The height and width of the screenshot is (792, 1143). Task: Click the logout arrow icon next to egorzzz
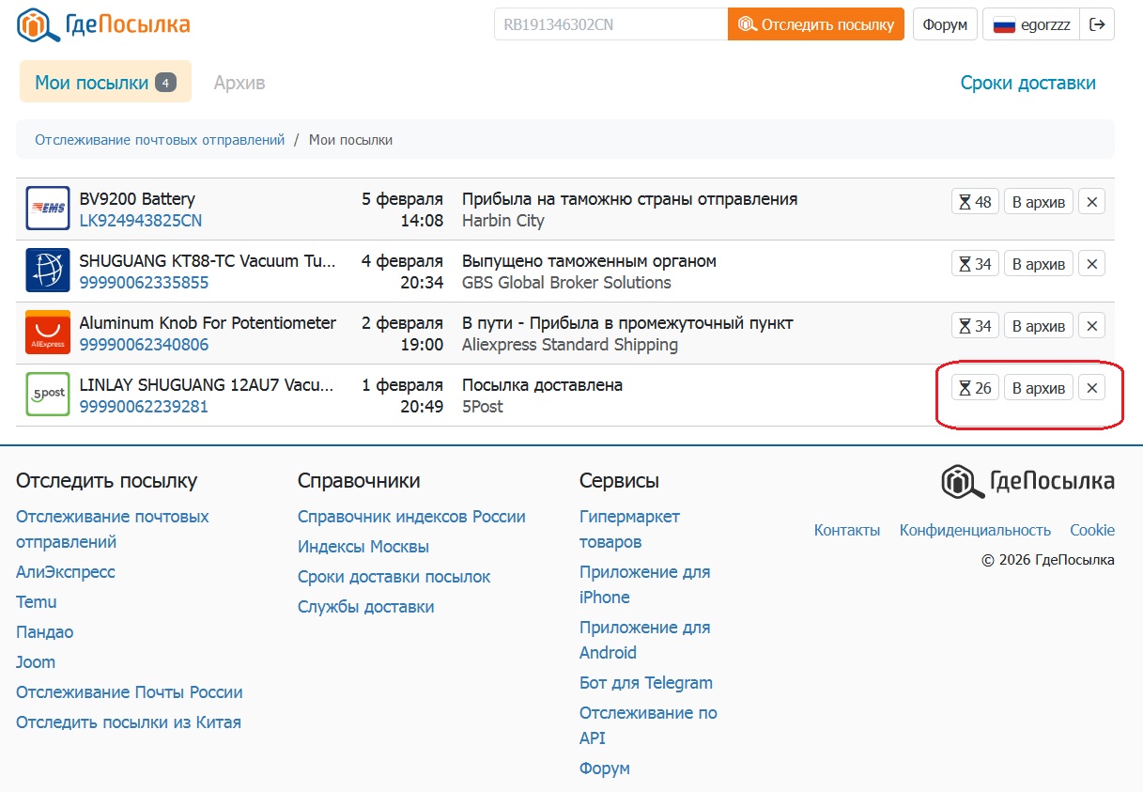click(x=1097, y=24)
